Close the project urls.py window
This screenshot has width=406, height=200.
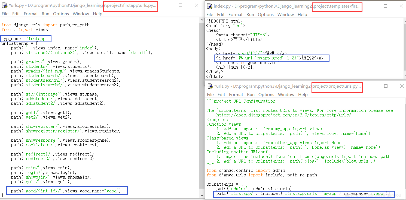pyautogui.click(x=402, y=86)
